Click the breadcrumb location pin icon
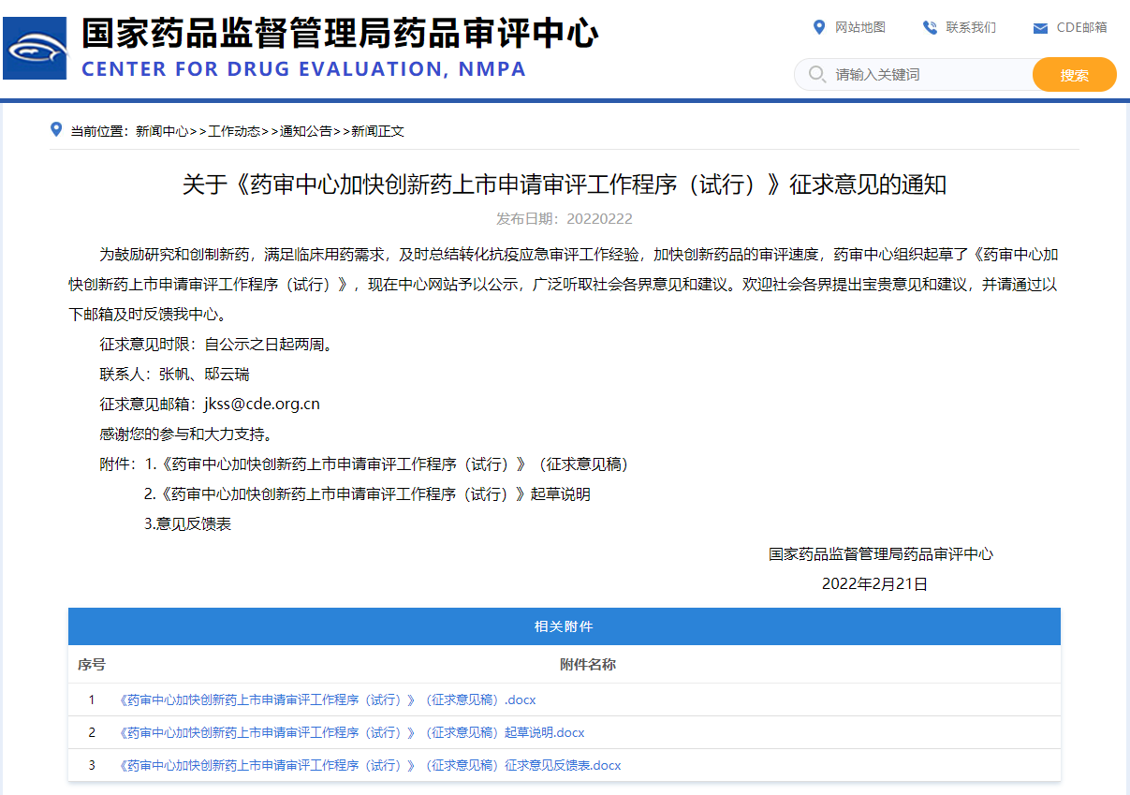This screenshot has height=795, width=1130. [x=56, y=129]
